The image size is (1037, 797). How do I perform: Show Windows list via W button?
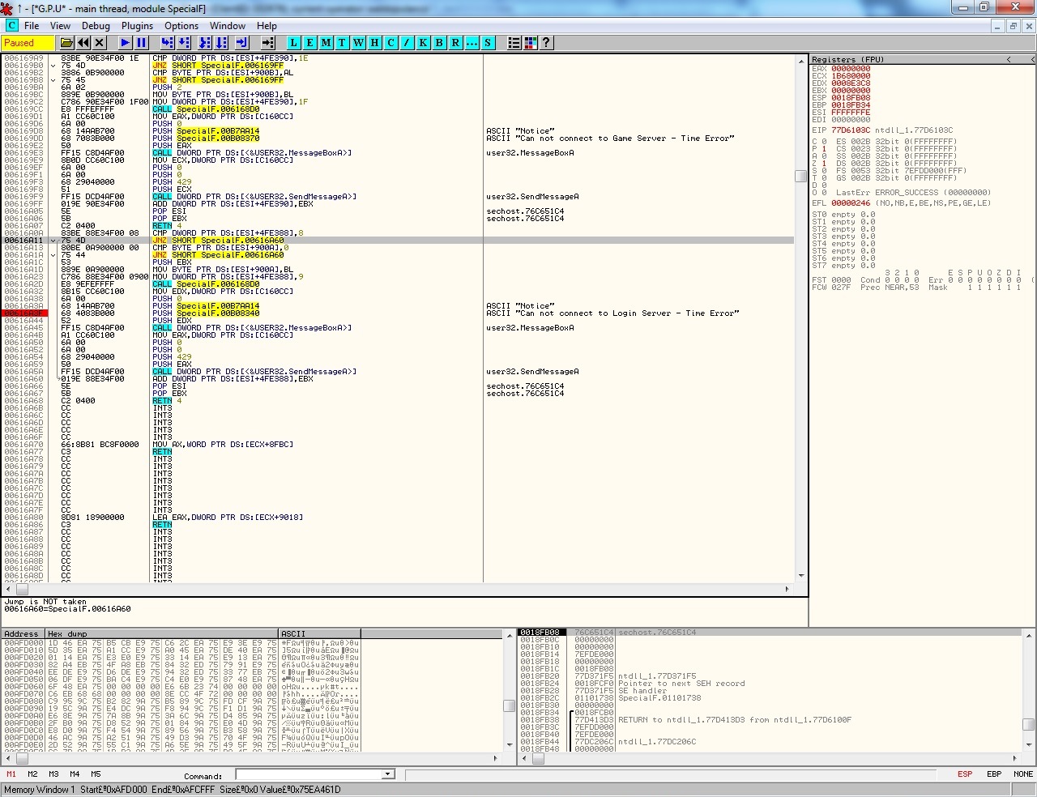(x=358, y=43)
